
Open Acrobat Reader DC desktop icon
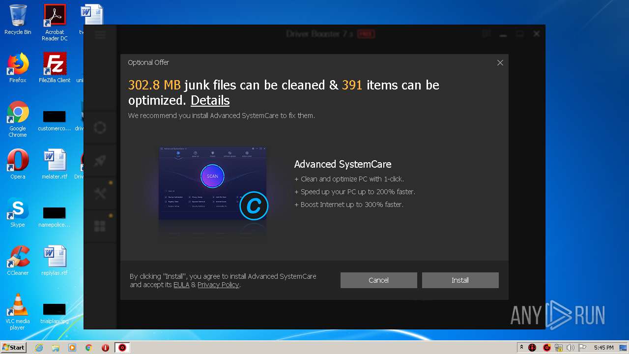[55, 23]
